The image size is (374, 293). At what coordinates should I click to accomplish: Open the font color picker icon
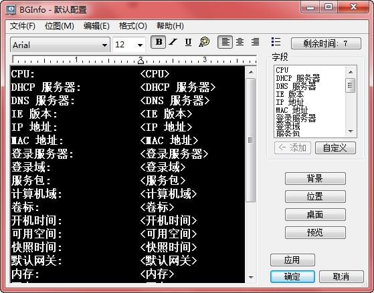pyautogui.click(x=204, y=42)
